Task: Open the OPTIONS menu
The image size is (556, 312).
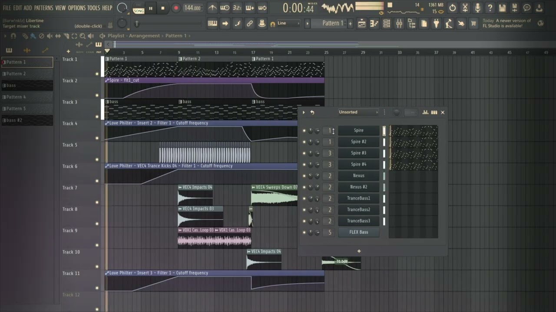Action: pos(77,8)
